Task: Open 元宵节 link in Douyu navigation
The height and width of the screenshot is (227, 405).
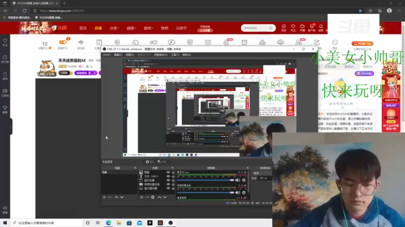Action: (x=181, y=28)
